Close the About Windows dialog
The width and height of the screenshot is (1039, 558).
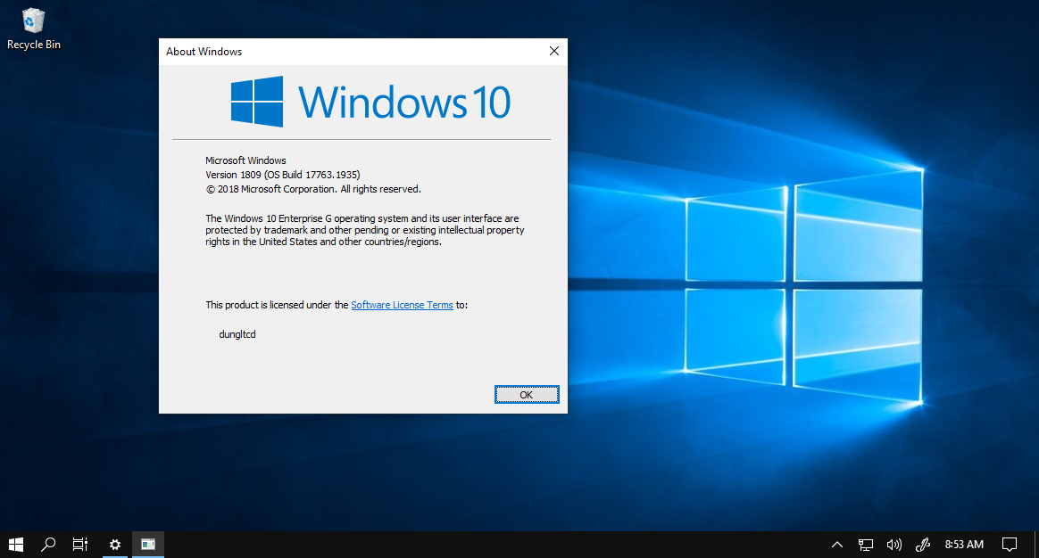point(554,51)
